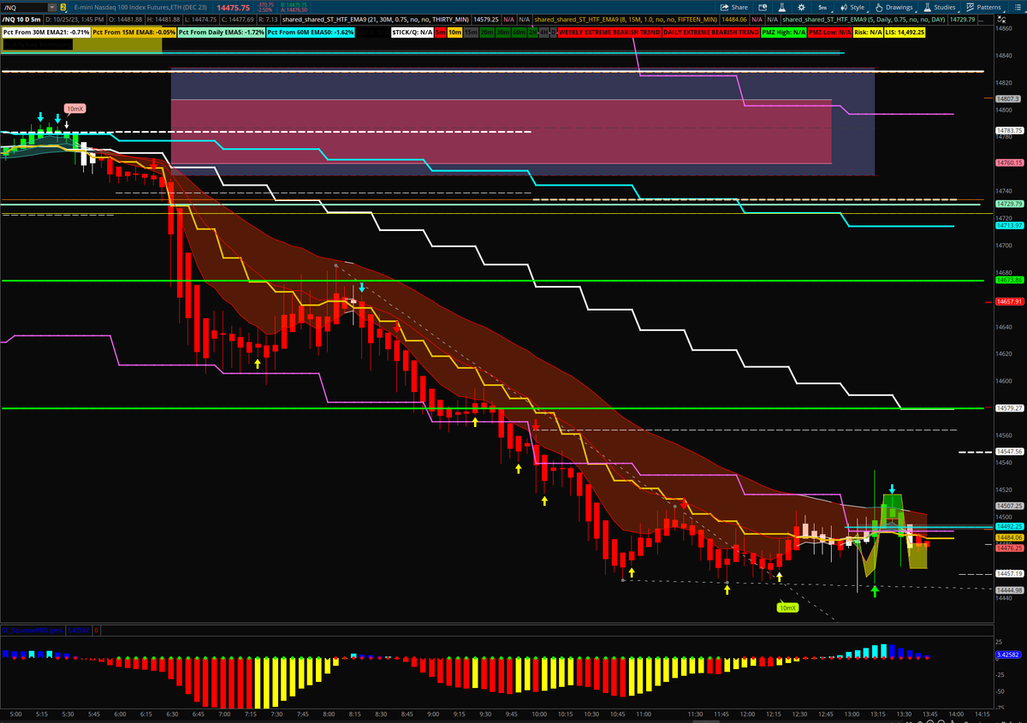
Task: Click the Pct From 60M EMA50 label
Action: click(x=311, y=32)
